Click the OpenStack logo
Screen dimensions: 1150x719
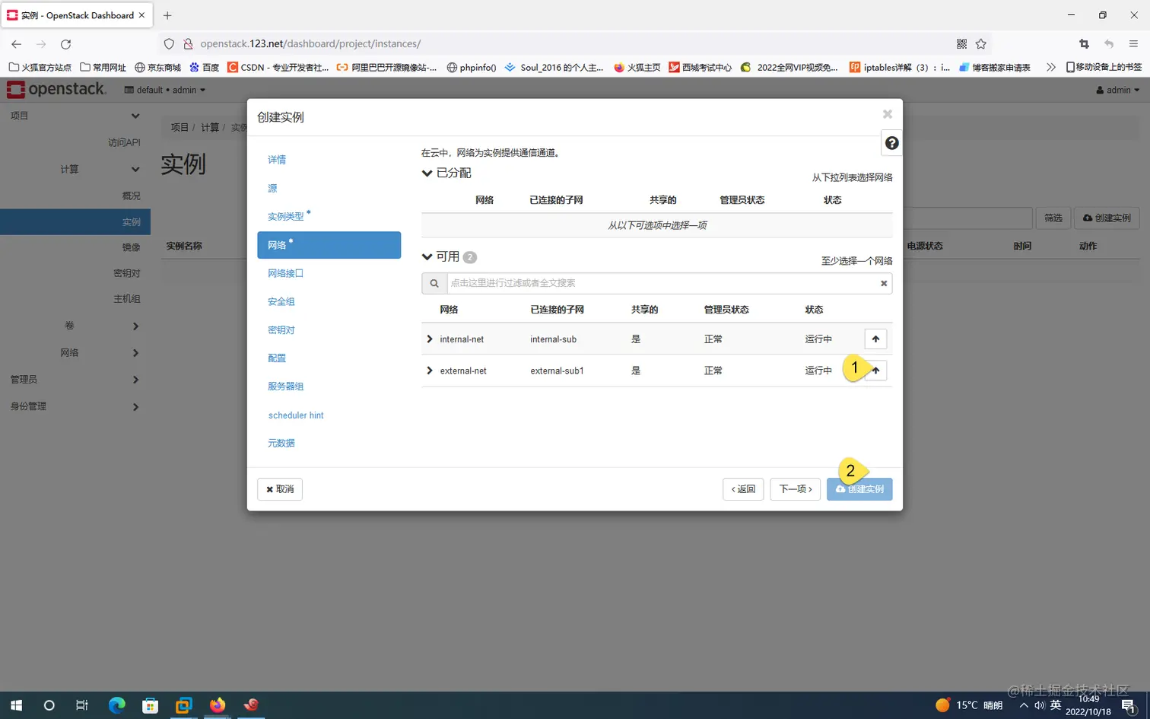pyautogui.click(x=57, y=89)
